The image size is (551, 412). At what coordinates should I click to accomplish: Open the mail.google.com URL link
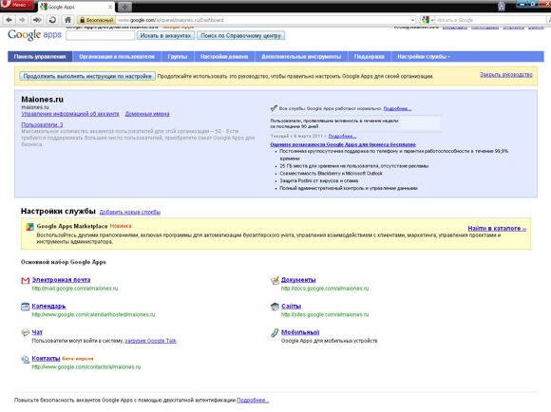pyautogui.click(x=75, y=289)
